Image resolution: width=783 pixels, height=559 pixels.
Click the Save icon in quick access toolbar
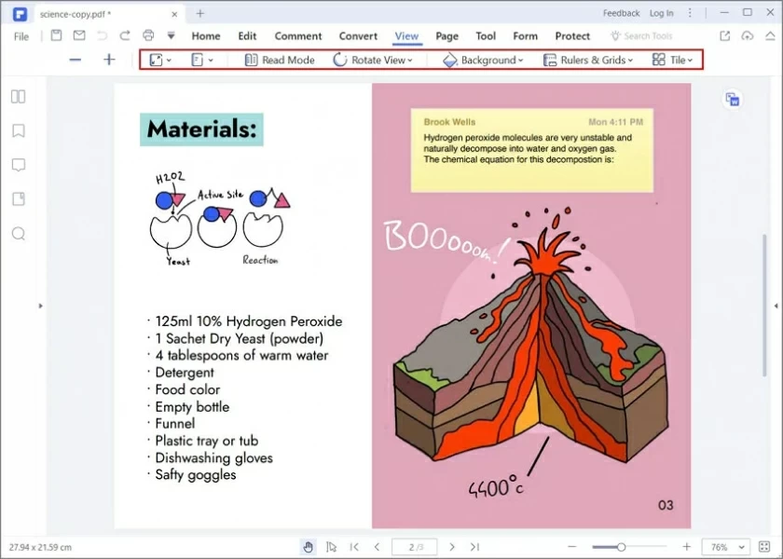[x=56, y=35]
